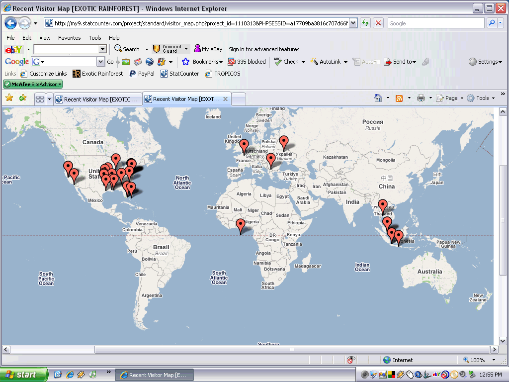Click the Windows Start button

(23, 375)
